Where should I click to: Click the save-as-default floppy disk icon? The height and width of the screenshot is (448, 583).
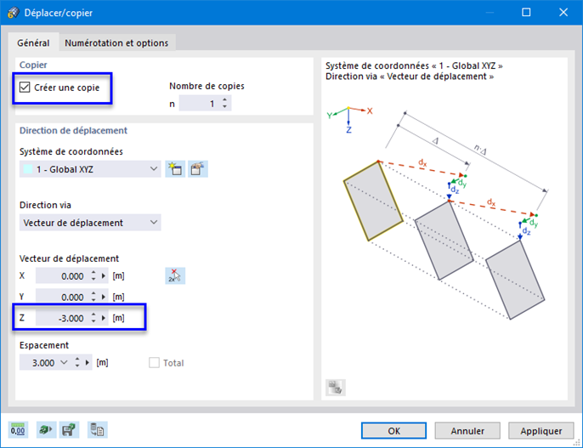pyautogui.click(x=69, y=430)
